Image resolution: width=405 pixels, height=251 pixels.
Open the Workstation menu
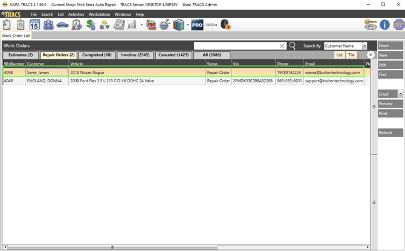click(99, 15)
